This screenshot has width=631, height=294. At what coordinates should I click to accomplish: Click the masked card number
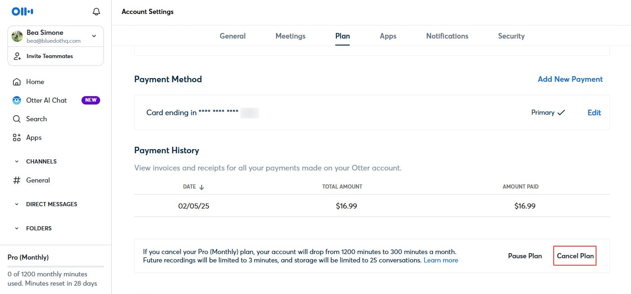(x=228, y=112)
